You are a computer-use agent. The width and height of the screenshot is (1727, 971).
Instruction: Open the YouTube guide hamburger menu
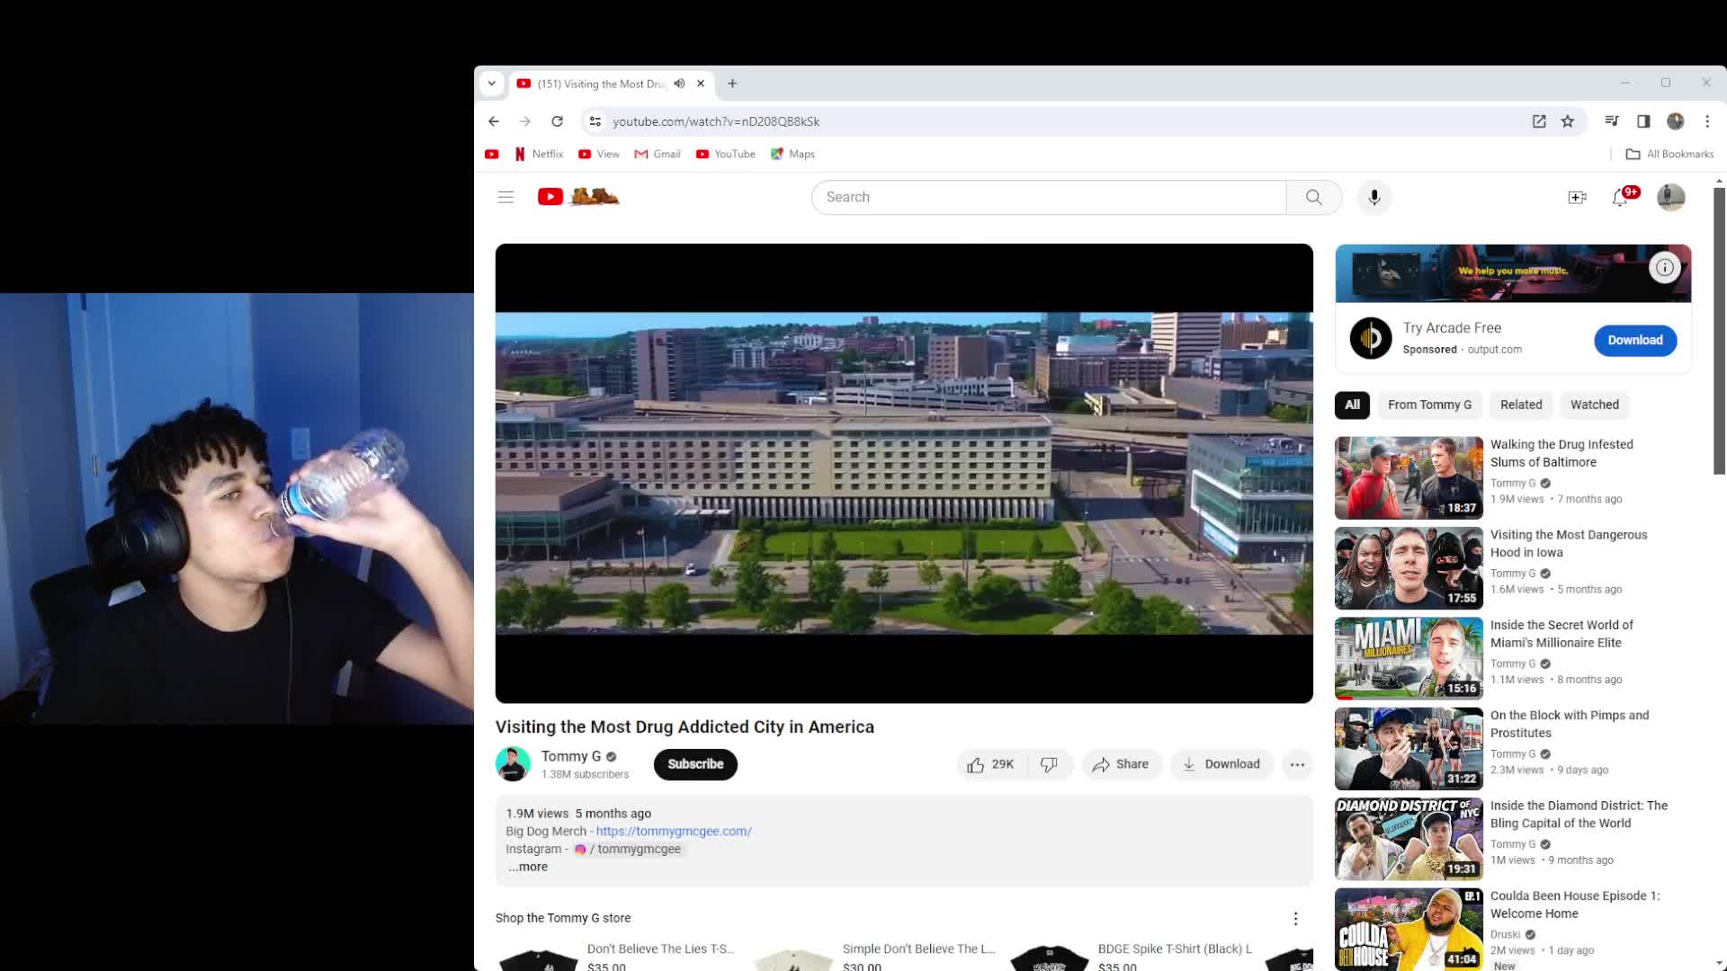(x=506, y=197)
